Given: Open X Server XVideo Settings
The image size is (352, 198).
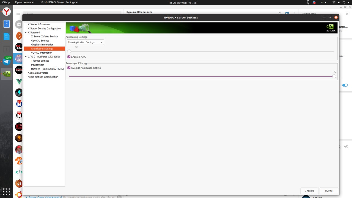Looking at the screenshot, I should click(x=44, y=37).
